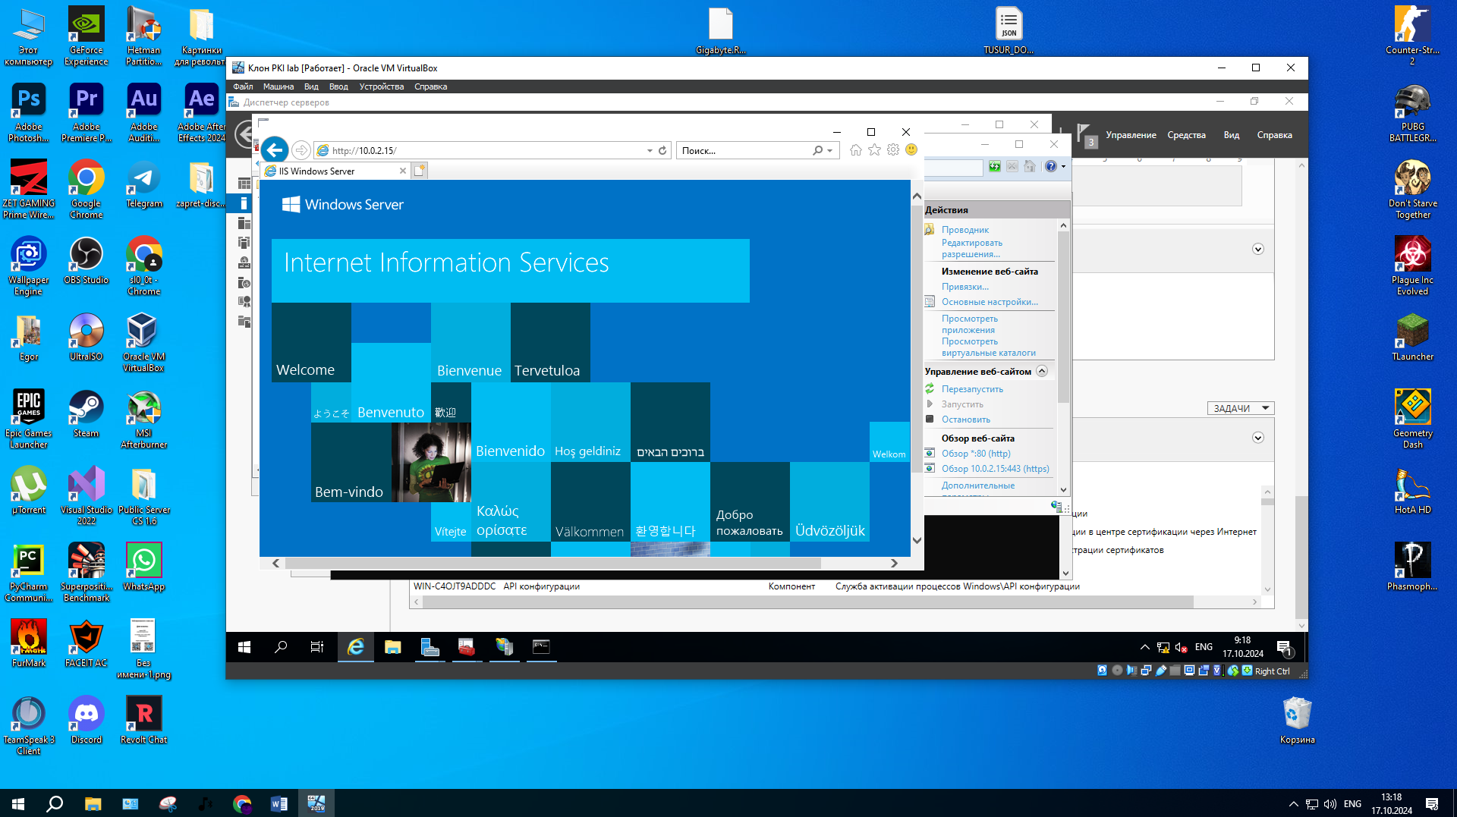Screen dimensions: 1457x817
Task: Open the Средства menu in Server Manager
Action: pyautogui.click(x=1186, y=135)
